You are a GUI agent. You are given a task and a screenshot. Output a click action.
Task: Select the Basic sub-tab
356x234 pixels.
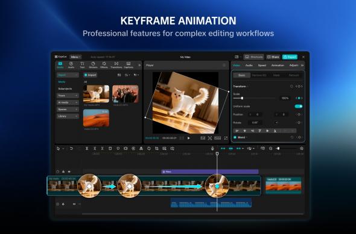pos(241,75)
